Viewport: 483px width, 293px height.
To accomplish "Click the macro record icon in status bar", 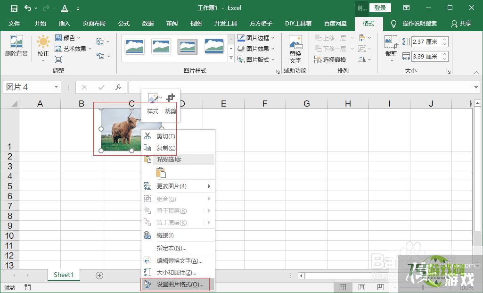I will (x=28, y=287).
